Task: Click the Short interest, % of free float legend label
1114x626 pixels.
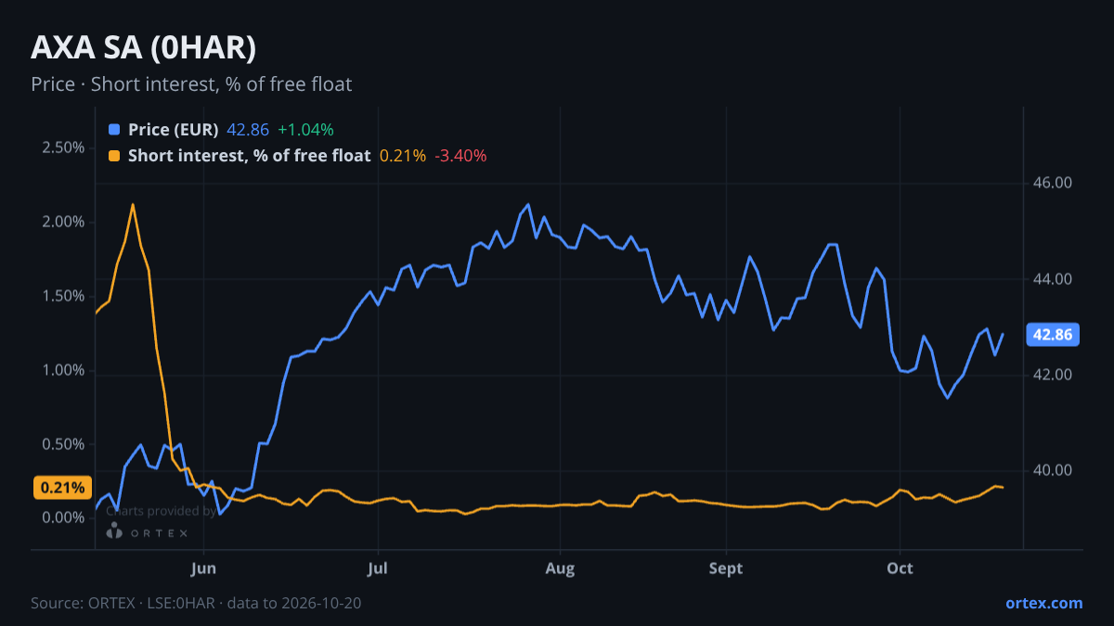Action: tap(250, 156)
